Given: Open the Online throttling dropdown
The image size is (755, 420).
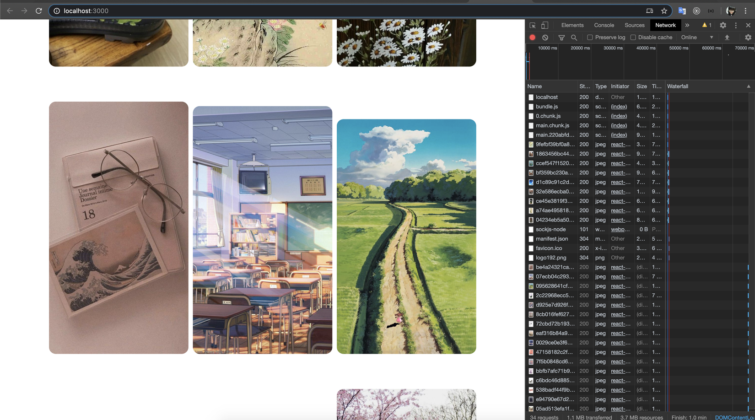Looking at the screenshot, I should coord(696,38).
